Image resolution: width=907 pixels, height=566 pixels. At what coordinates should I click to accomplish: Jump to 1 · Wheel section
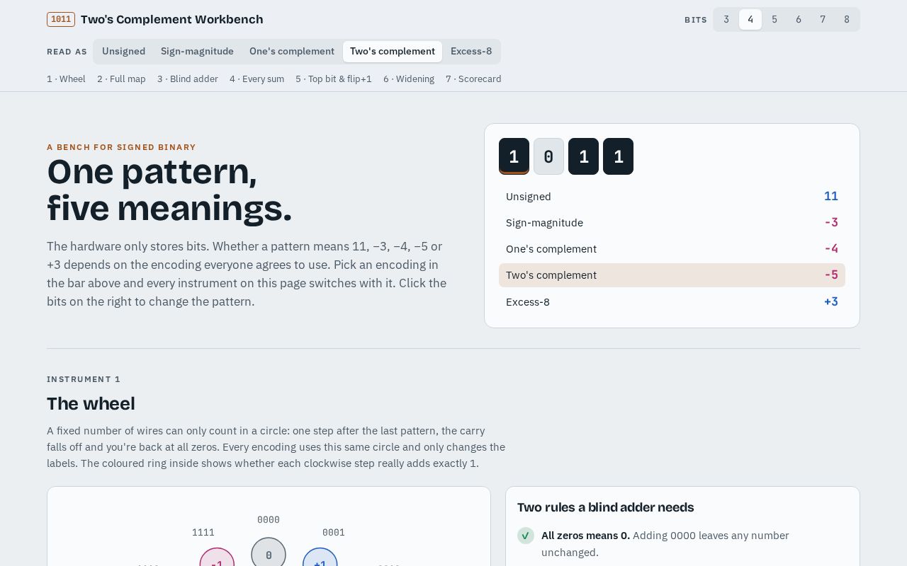point(66,79)
